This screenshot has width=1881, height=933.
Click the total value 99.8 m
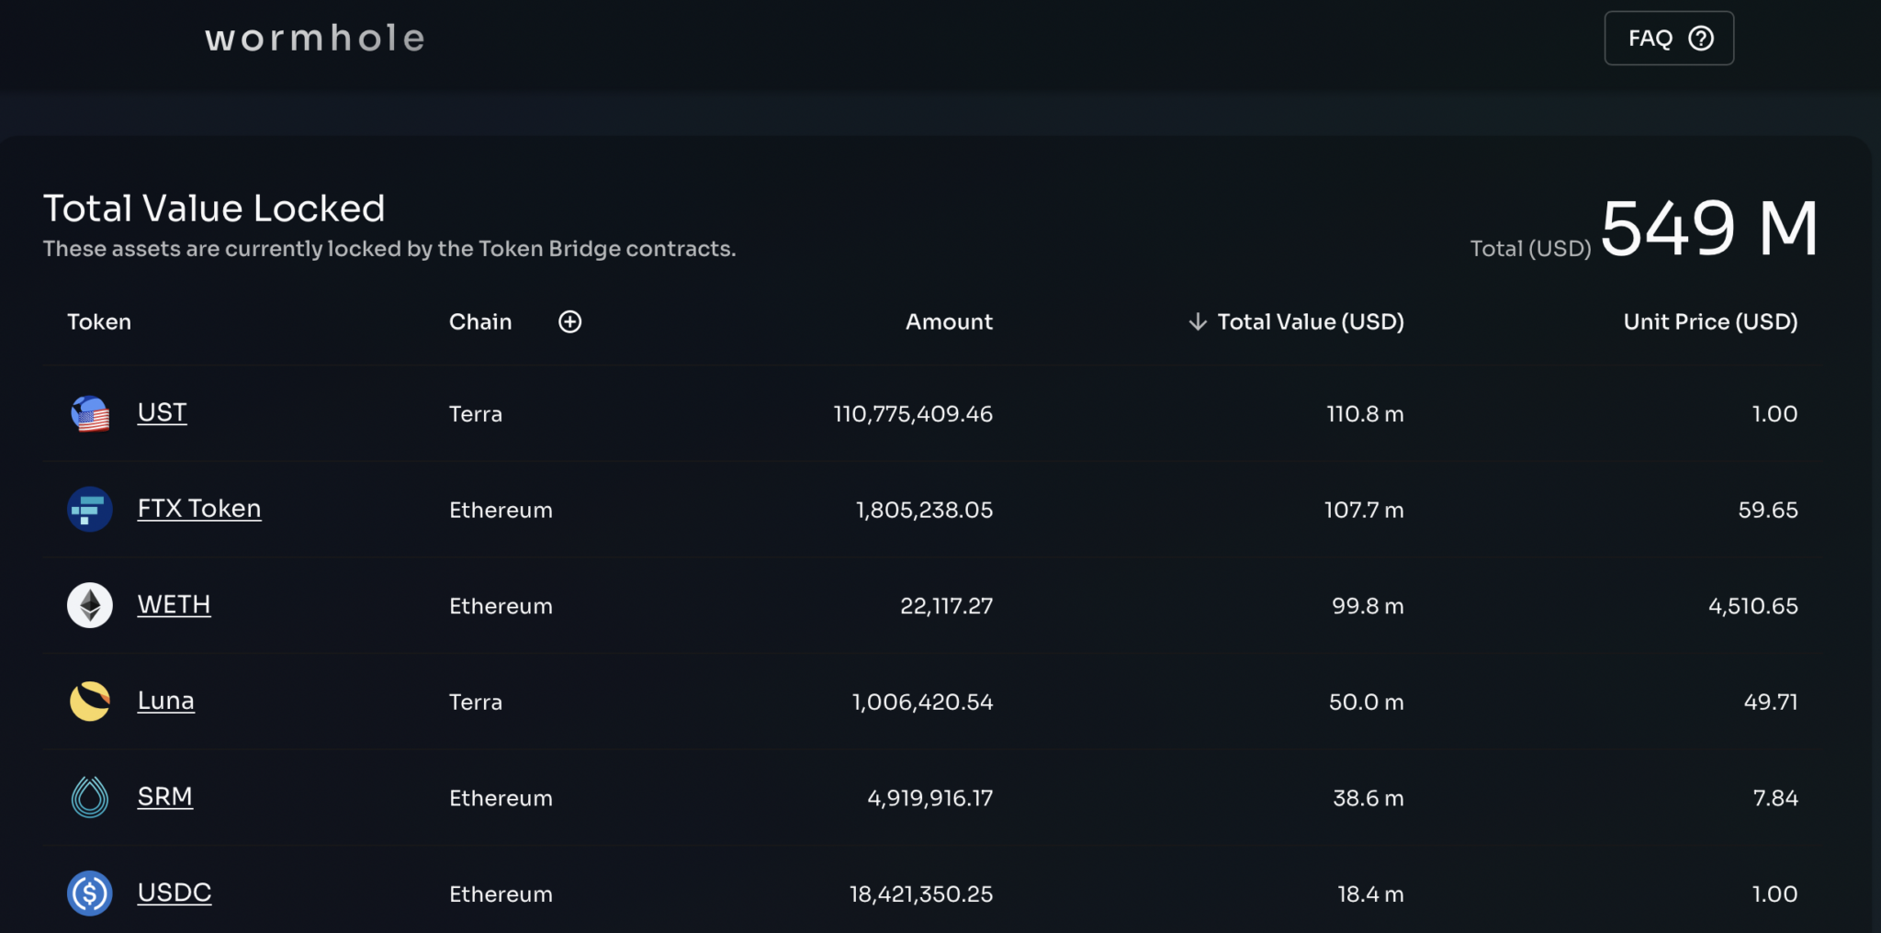(x=1368, y=606)
